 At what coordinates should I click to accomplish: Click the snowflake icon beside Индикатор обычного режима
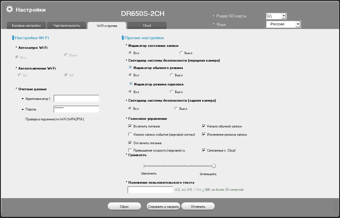coord(130,68)
